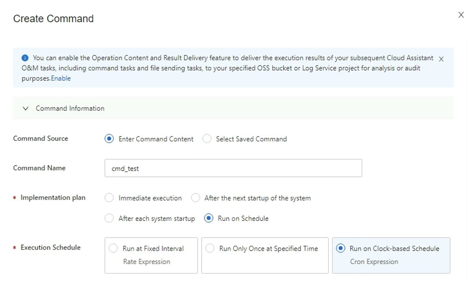Choose After the next startup of the system
Screen dimensions: 468x281
(x=195, y=198)
